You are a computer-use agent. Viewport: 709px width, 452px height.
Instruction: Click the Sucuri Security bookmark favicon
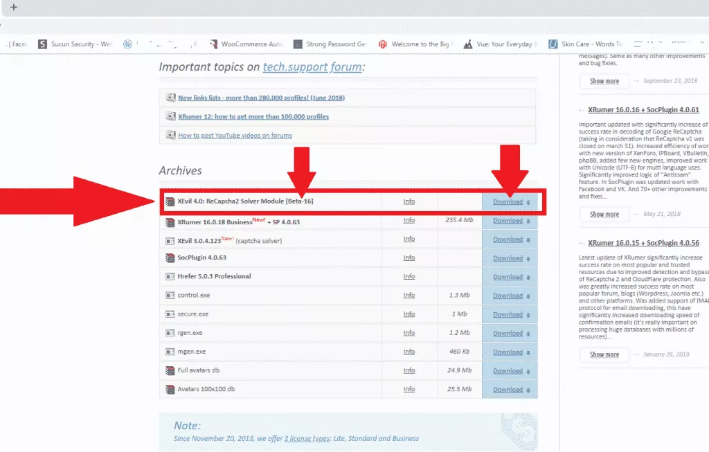tap(42, 44)
